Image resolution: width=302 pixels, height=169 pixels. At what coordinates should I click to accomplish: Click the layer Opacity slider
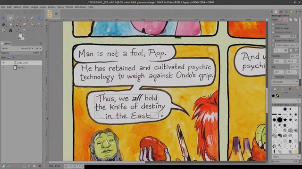pos(21,53)
